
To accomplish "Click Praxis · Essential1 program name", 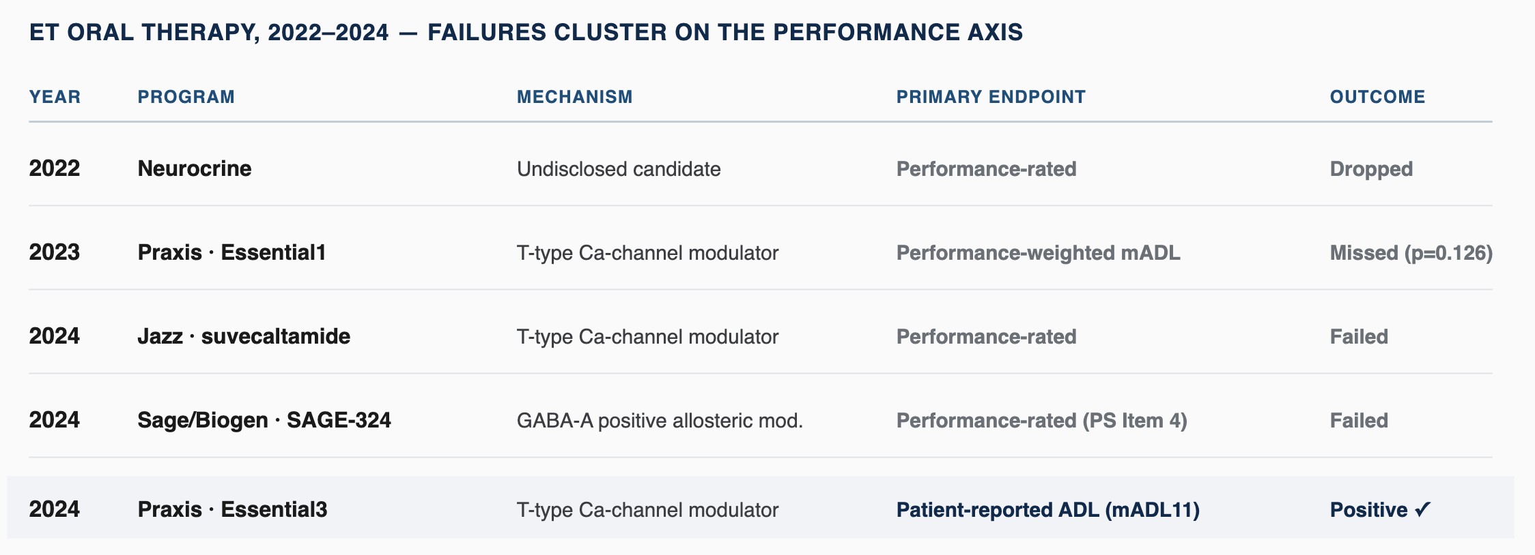I will pyautogui.click(x=231, y=252).
